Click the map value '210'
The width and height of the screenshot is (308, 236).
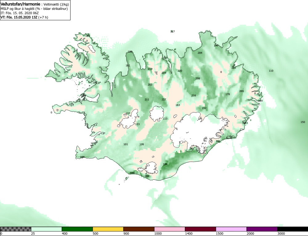click(x=150, y=69)
